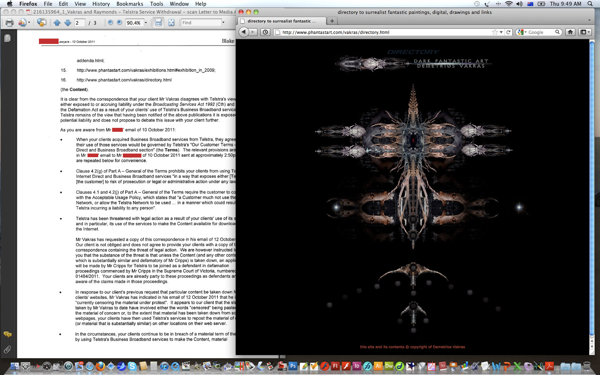
Task: Open the Apple menu
Action: pos(10,4)
